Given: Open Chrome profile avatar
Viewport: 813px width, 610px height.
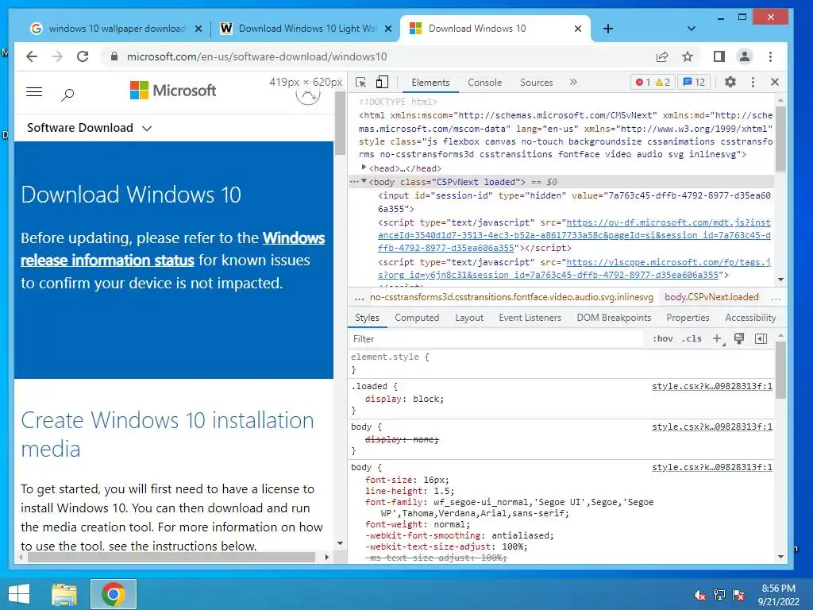Looking at the screenshot, I should tap(744, 56).
